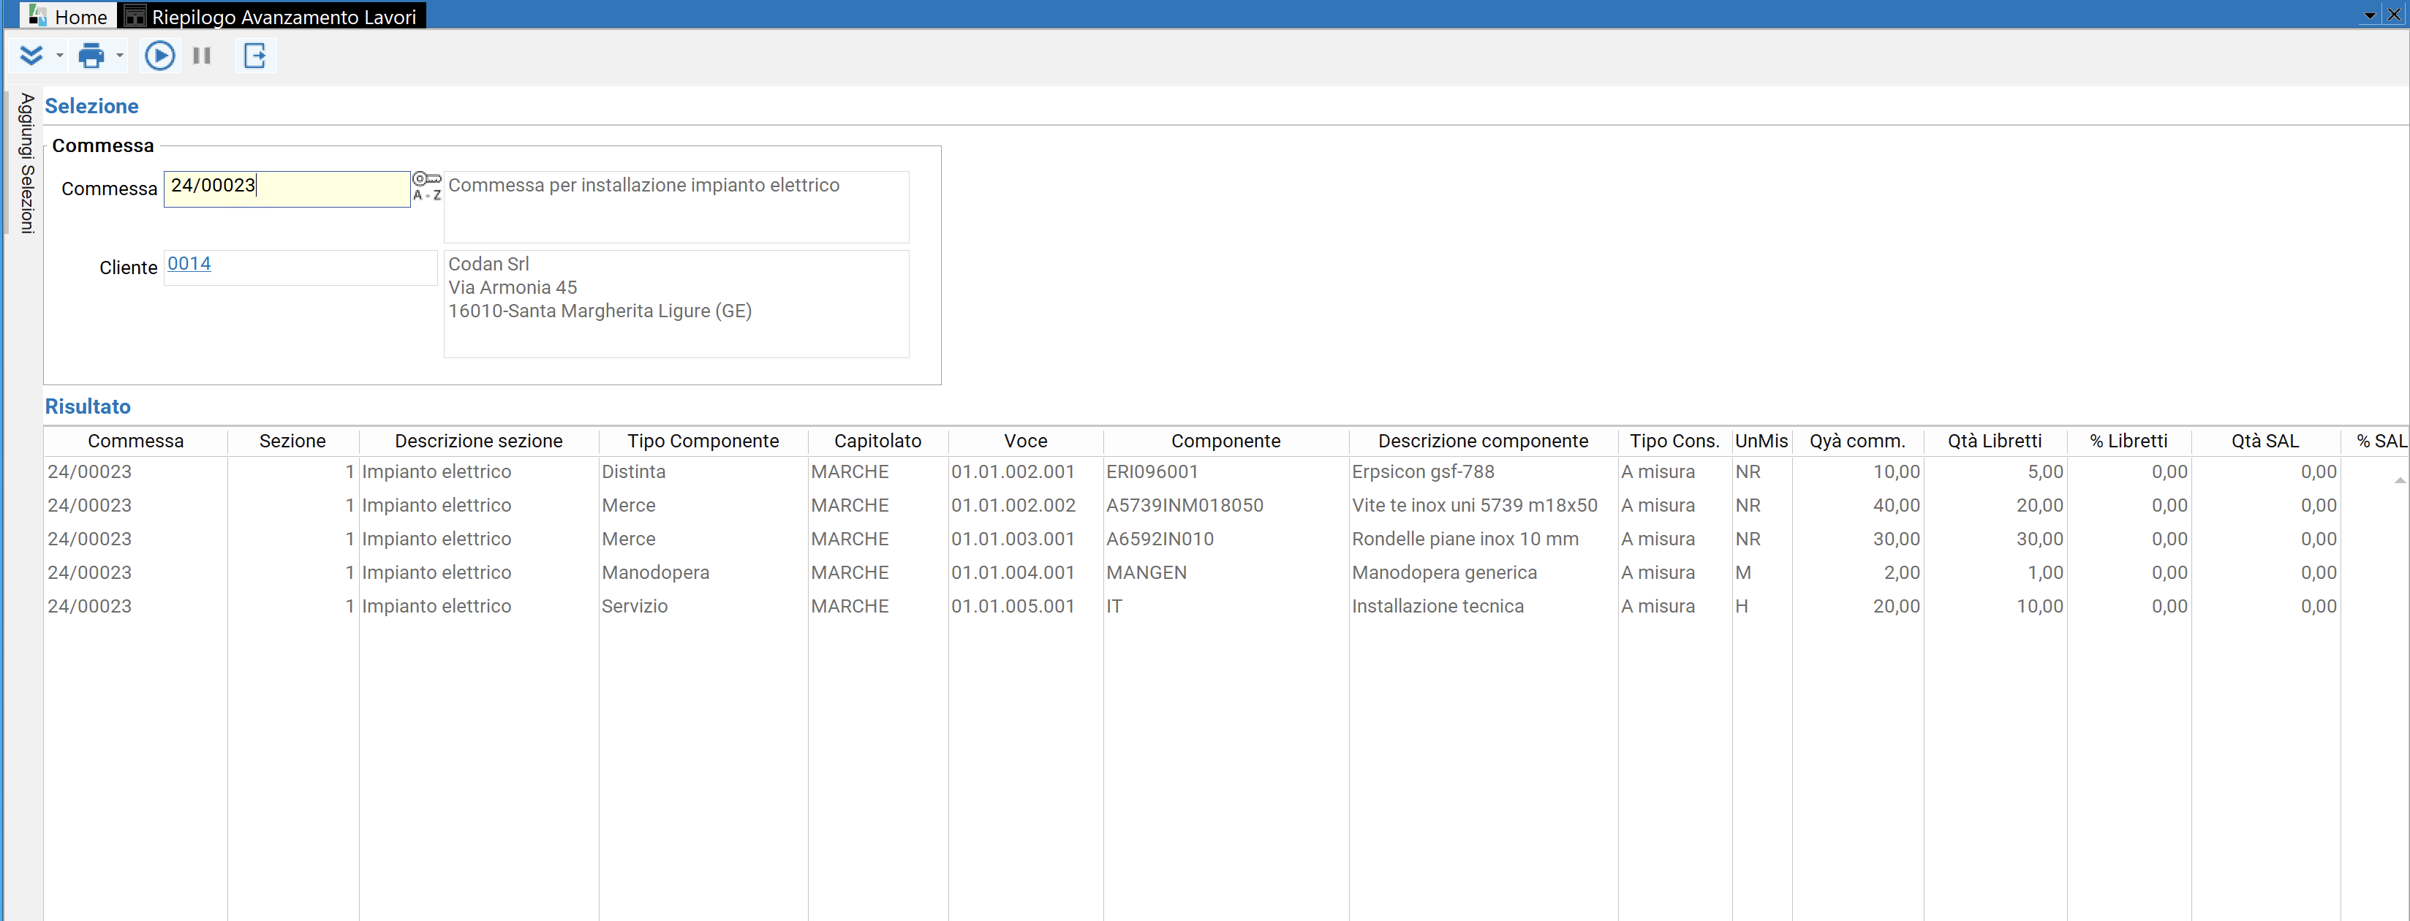Click the commessa description text box
Screen dimensions: 2410x921
tap(676, 207)
